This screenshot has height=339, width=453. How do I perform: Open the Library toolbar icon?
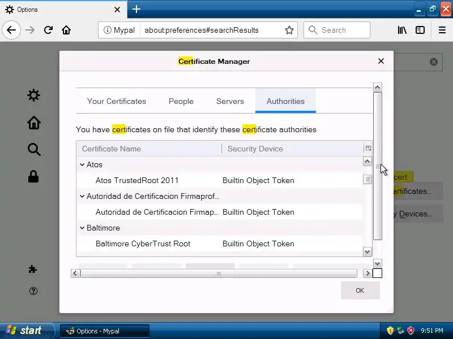pyautogui.click(x=402, y=30)
